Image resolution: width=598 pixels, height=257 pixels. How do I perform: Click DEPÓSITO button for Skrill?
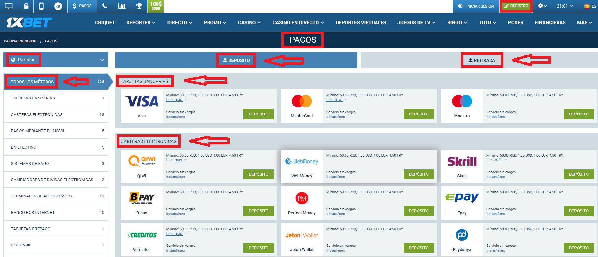579,174
